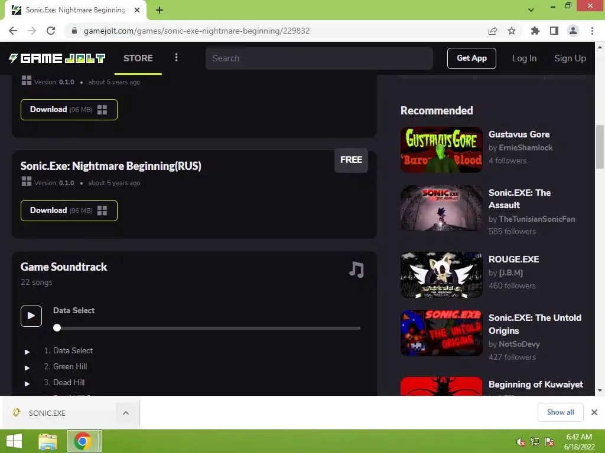The height and width of the screenshot is (453, 605).
Task: Click the Get App button
Action: pyautogui.click(x=471, y=58)
